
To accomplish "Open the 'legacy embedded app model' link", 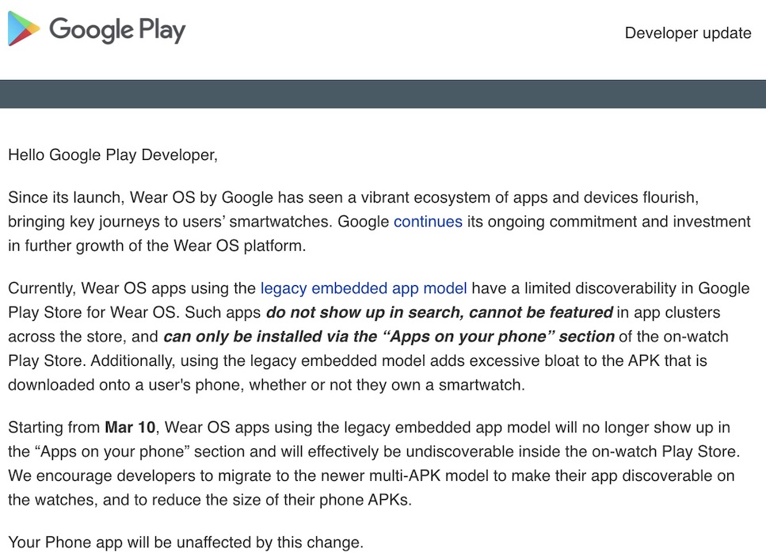I will pyautogui.click(x=364, y=288).
